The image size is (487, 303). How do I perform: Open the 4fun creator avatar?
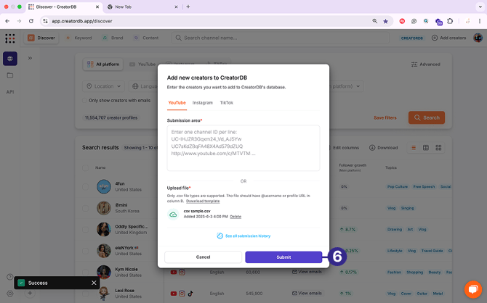pyautogui.click(x=104, y=186)
